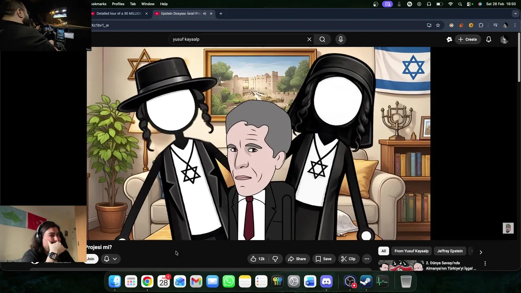Viewport: 521px width, 293px height.
Task: Install app via screen-download icon in address bar
Action: pyautogui.click(x=429, y=25)
